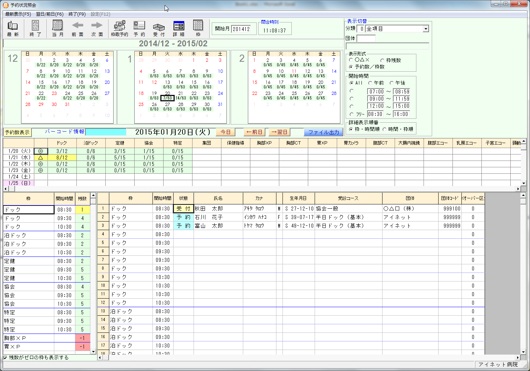Click row number 13 泊ドック in detail list
This screenshot has height=371, width=530.
(x=103, y=311)
